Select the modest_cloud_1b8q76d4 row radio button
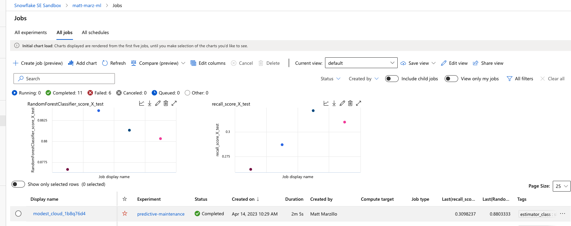This screenshot has width=571, height=226. click(x=19, y=214)
